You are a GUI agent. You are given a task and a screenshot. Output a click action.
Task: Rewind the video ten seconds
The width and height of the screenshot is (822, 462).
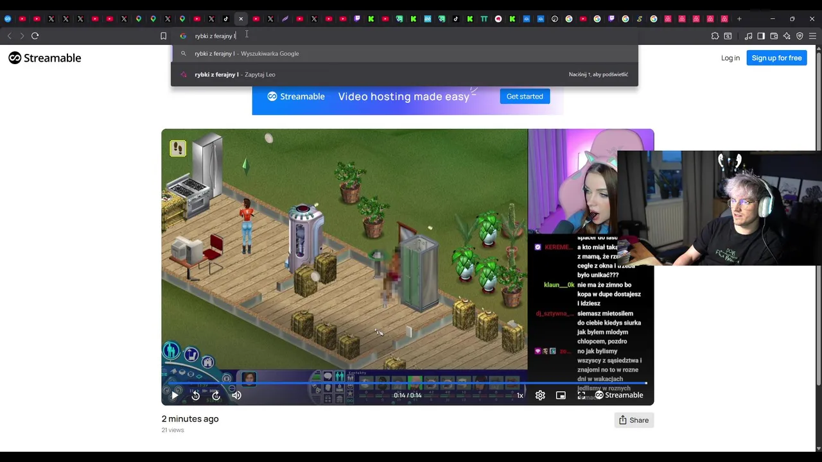(x=196, y=395)
